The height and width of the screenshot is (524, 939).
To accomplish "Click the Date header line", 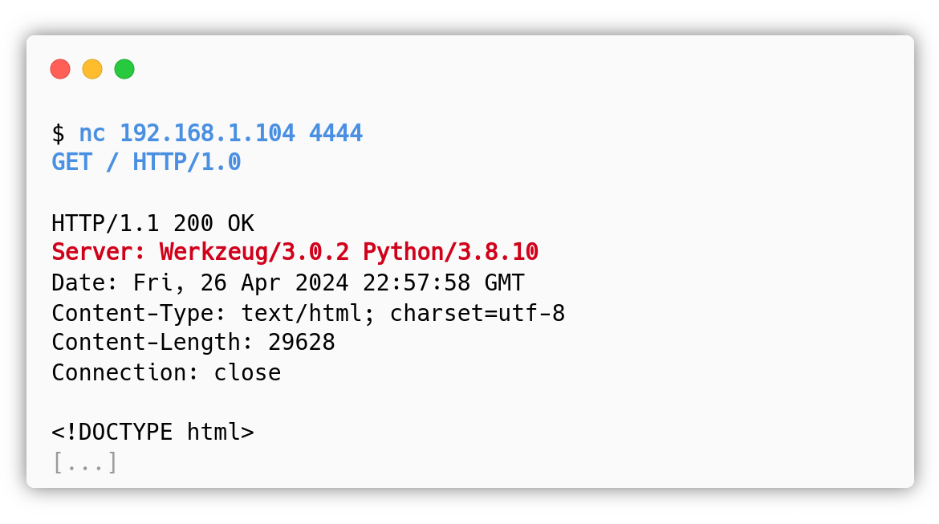I will [288, 282].
